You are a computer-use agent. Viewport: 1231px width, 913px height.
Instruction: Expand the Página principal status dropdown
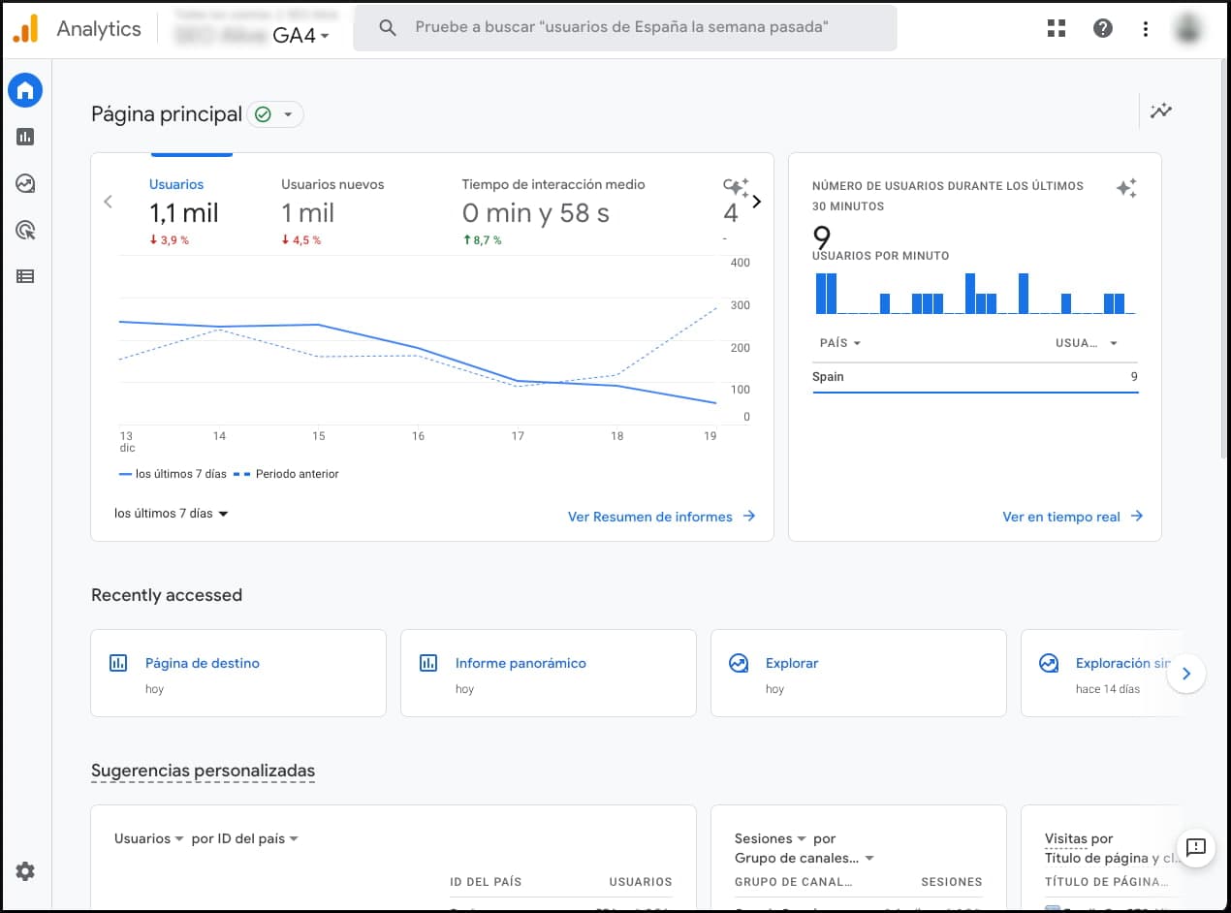275,114
